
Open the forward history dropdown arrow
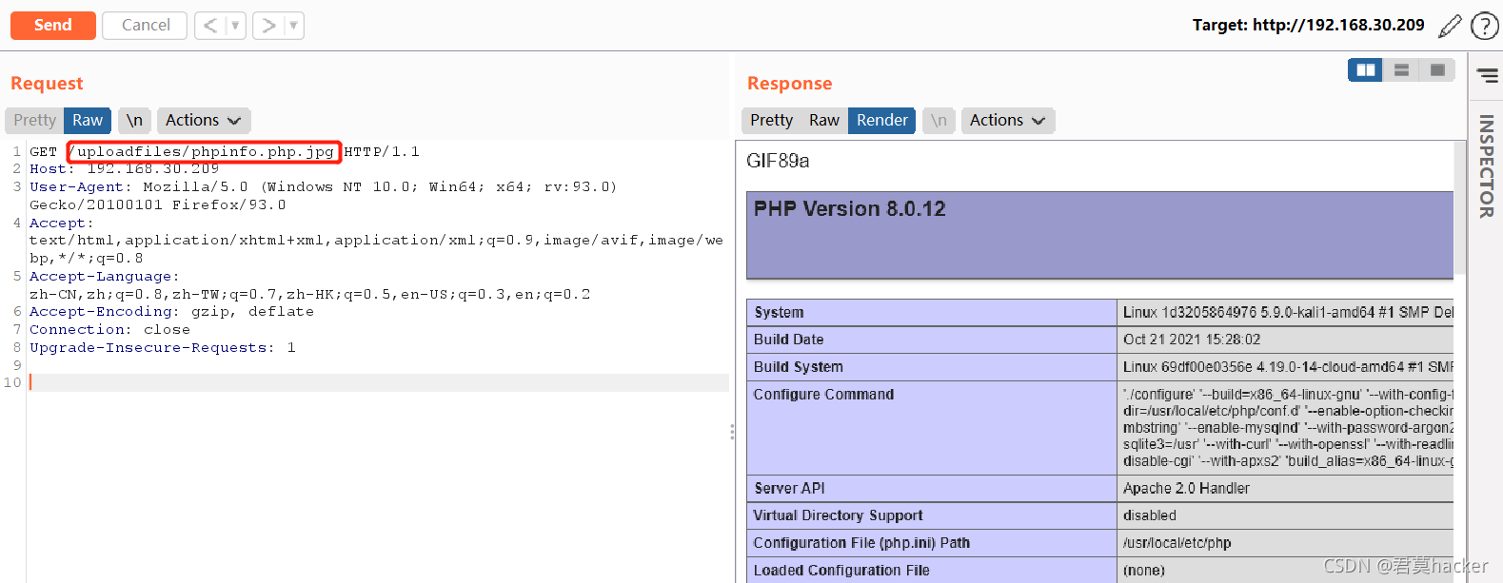[x=294, y=26]
